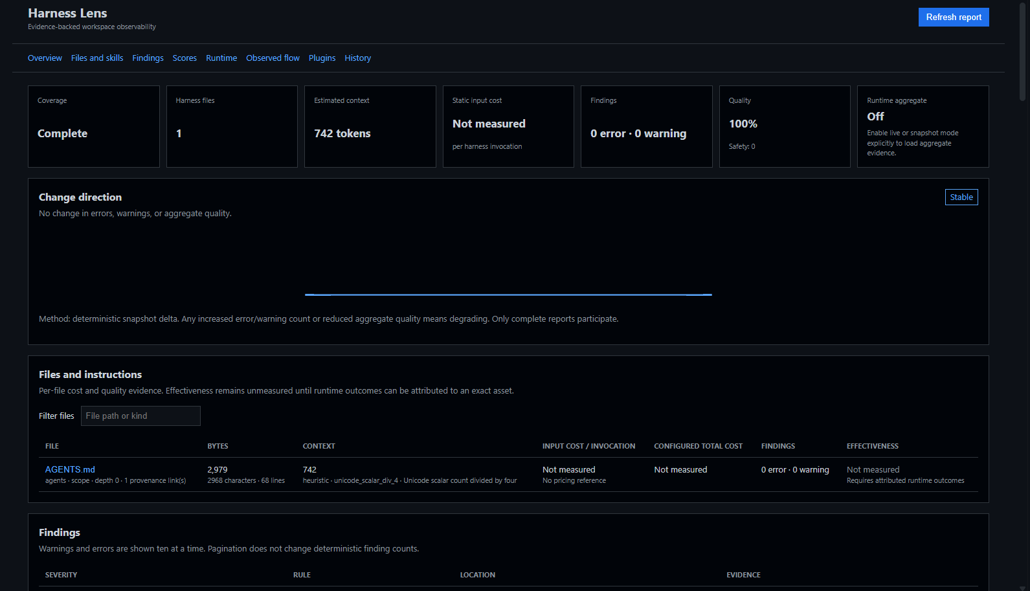Click the Harness Lens title
This screenshot has height=591, width=1030.
click(67, 13)
